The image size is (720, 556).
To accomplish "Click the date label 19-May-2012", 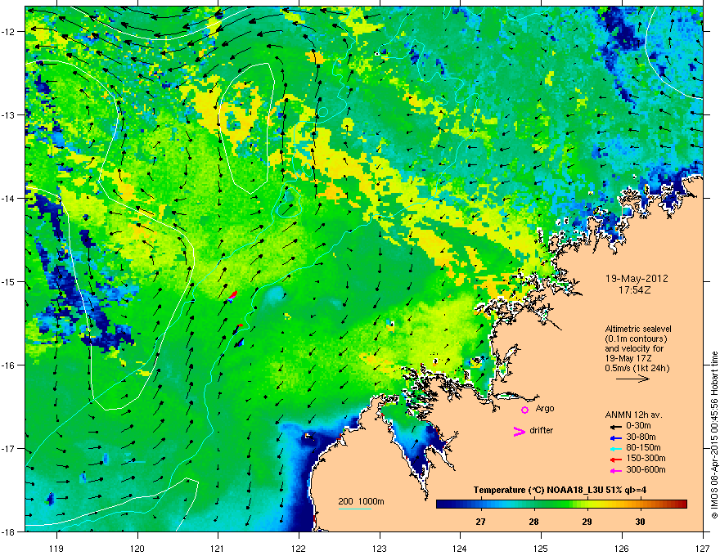I will [637, 279].
